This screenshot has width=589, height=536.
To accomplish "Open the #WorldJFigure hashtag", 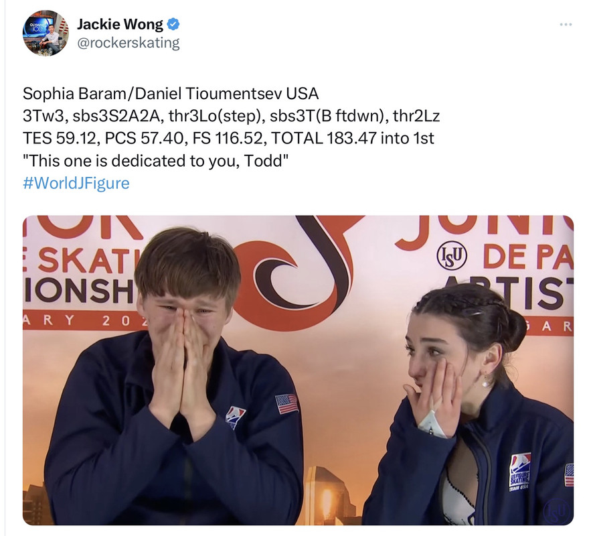I will click(76, 183).
